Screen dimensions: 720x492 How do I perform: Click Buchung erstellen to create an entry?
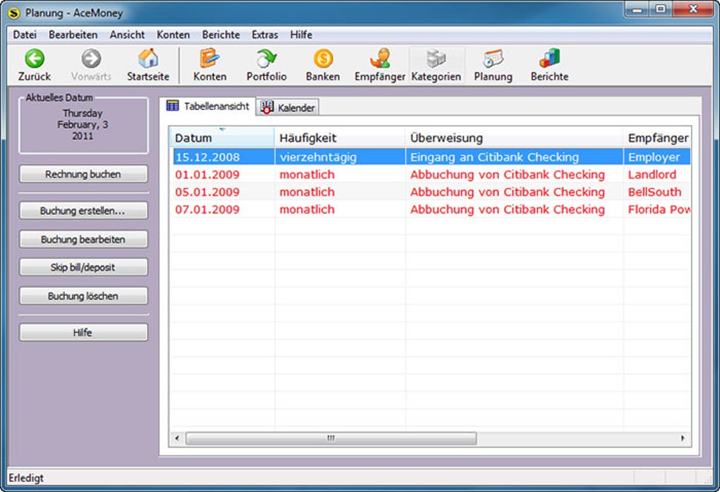click(83, 210)
